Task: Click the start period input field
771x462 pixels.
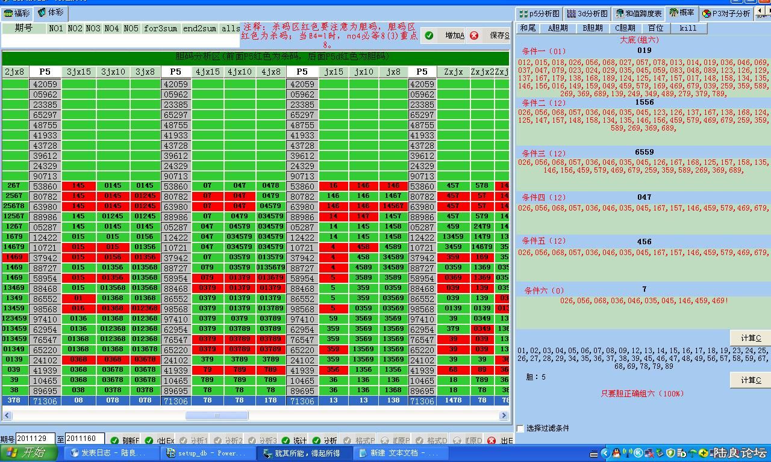Action: pos(35,439)
